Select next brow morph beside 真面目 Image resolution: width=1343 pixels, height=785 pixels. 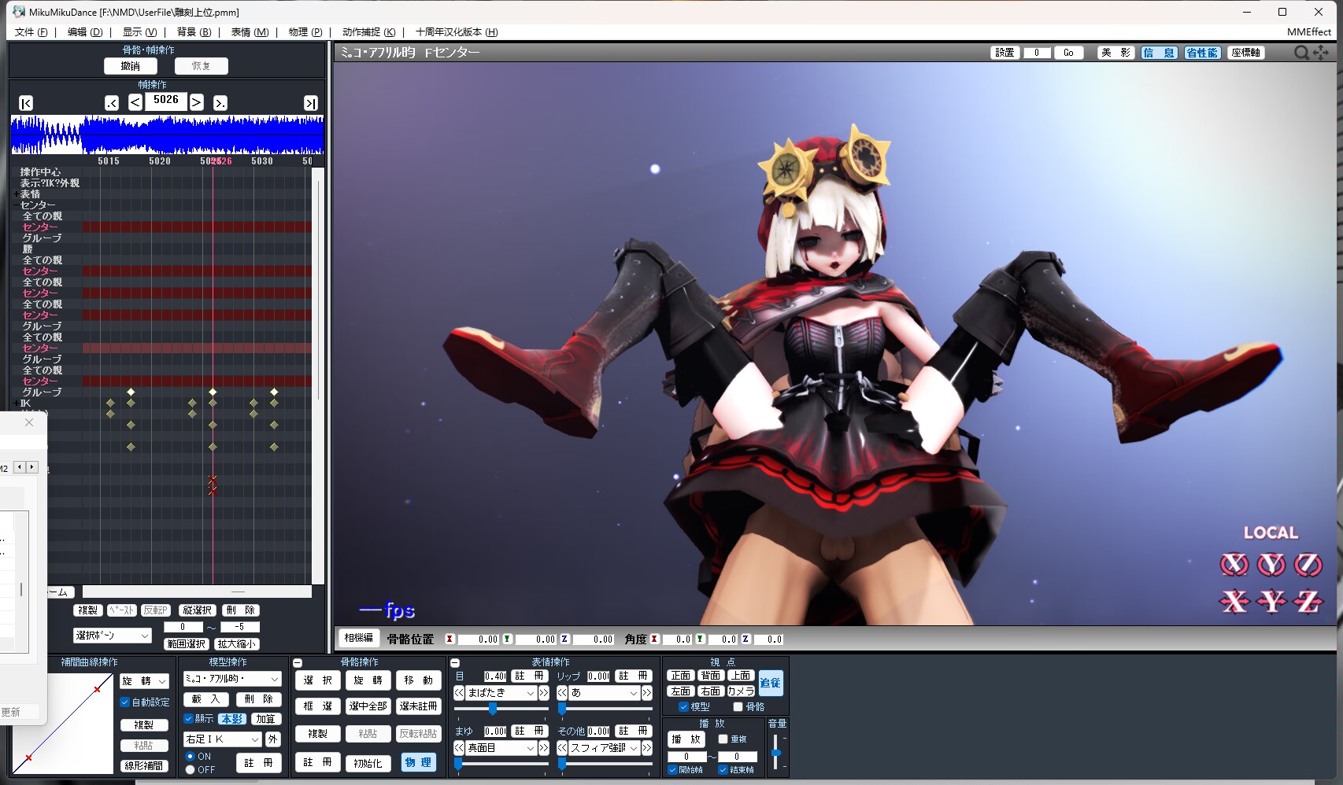(543, 748)
